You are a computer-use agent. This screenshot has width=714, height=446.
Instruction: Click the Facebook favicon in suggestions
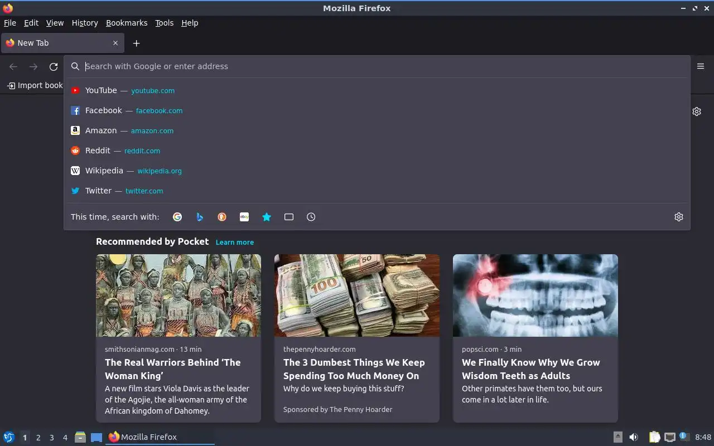75,110
